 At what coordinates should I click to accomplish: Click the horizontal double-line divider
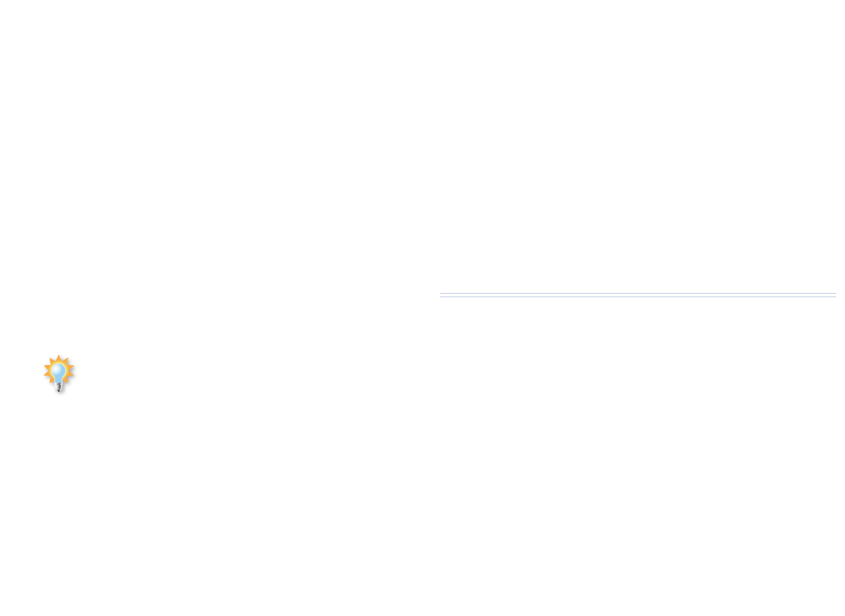638,295
